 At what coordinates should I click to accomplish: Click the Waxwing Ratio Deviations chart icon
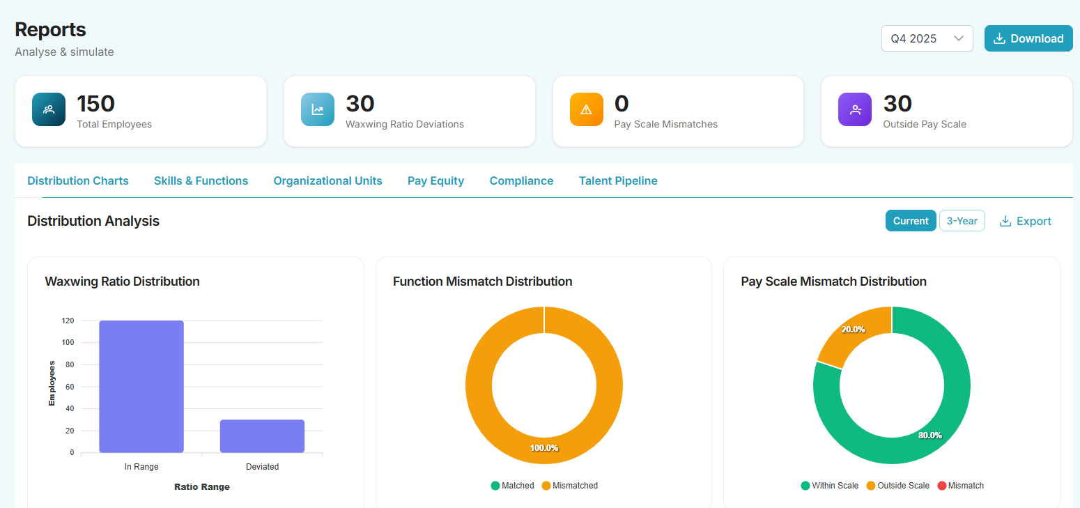point(318,109)
